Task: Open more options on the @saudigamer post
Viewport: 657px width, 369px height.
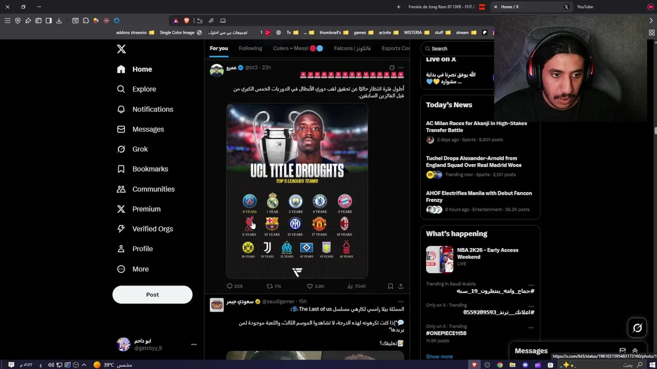Action: tap(401, 302)
